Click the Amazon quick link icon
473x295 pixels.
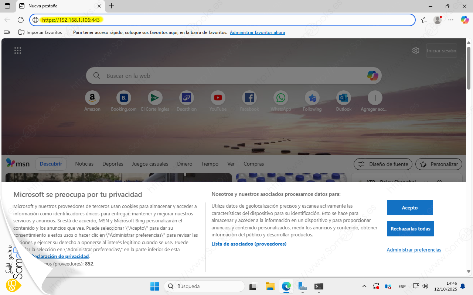click(92, 98)
